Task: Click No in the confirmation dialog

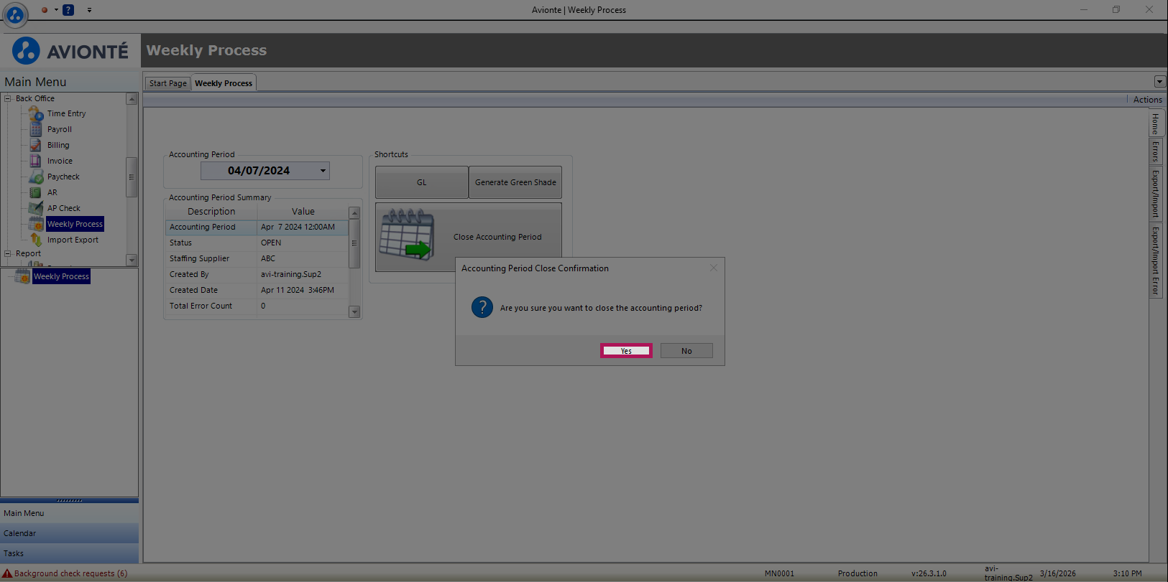Action: tap(686, 351)
